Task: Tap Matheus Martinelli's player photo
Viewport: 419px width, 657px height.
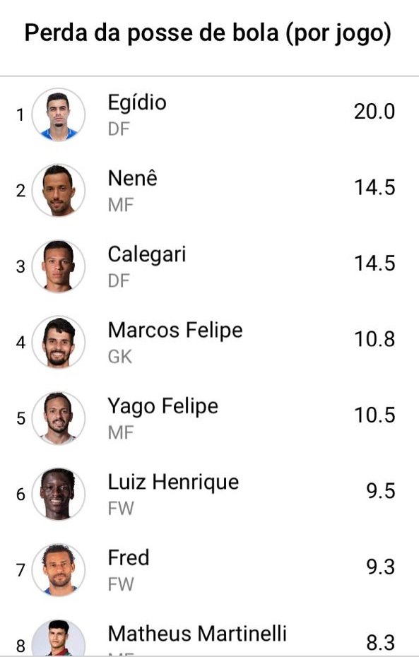Action: click(x=59, y=638)
